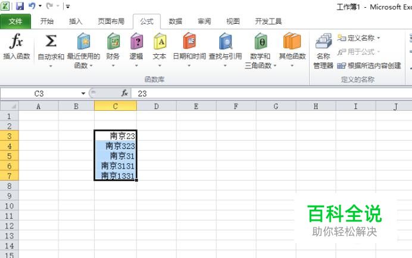Click the Redo arrow icon
Viewport: 412px width, 258px height.
point(49,6)
